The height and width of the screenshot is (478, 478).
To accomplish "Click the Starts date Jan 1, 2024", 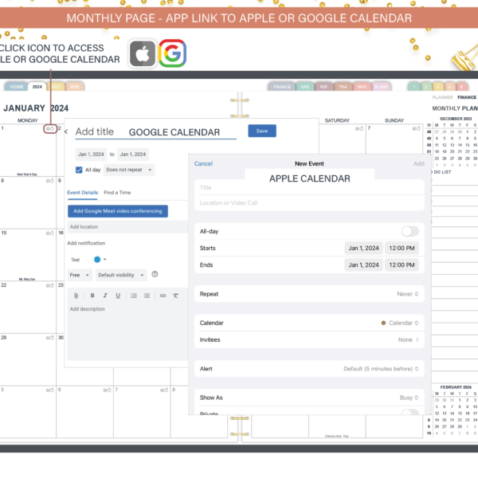I will pos(364,248).
